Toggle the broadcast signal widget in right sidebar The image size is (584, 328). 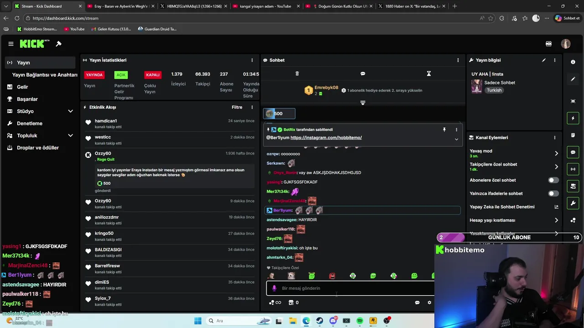coord(573,169)
